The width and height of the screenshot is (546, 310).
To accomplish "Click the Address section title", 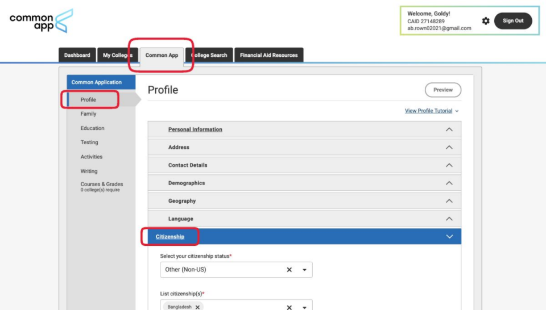I will [x=179, y=148].
